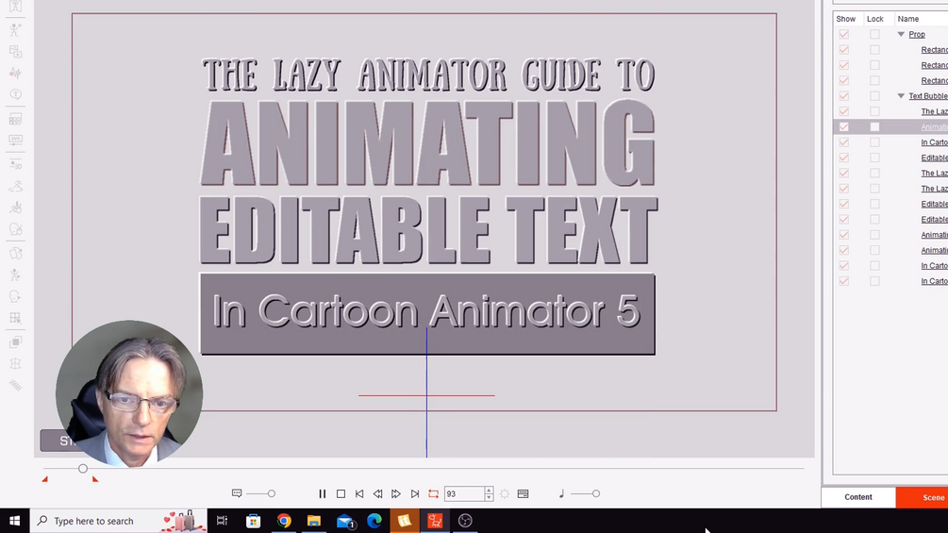Click the music note volume icon

pos(561,493)
